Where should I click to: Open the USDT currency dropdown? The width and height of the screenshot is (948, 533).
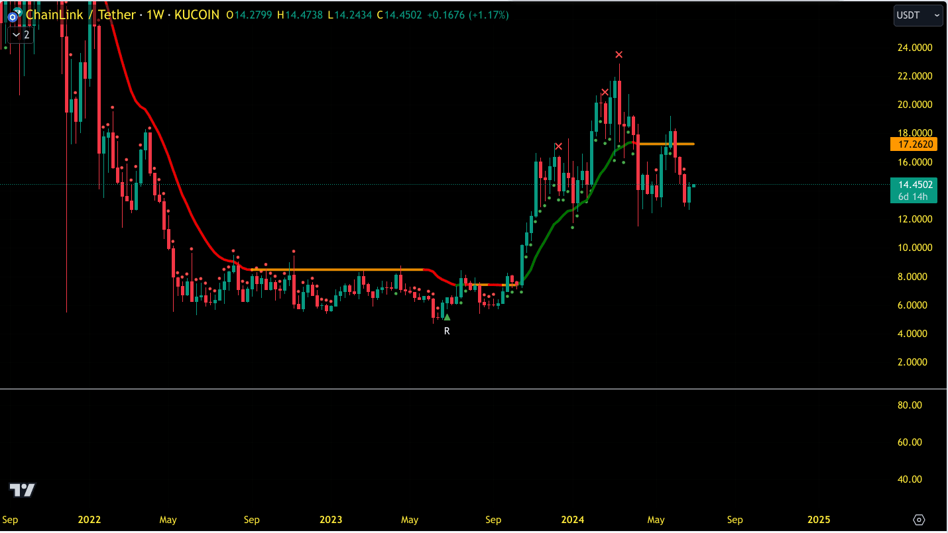coord(918,15)
